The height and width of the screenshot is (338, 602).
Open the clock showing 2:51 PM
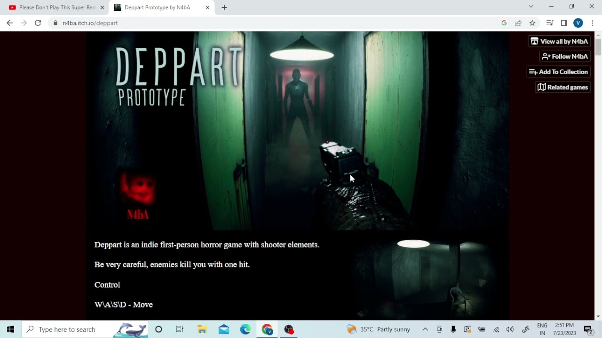click(x=564, y=329)
